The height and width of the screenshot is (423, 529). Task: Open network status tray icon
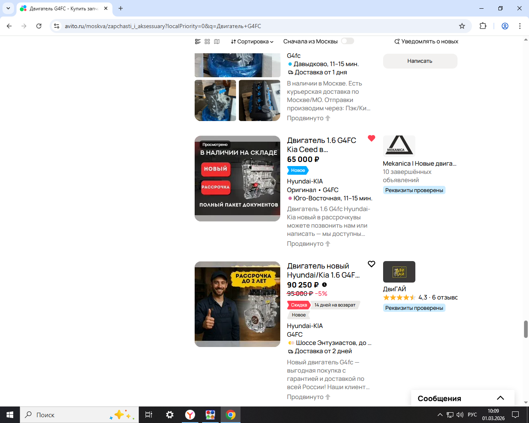(450, 415)
